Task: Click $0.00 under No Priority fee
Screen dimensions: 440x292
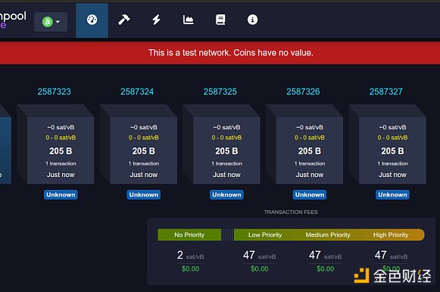Action: [x=190, y=269]
